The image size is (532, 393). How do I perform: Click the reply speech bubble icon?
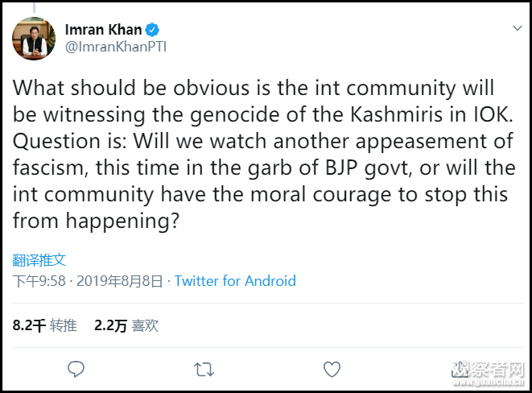pos(76,369)
